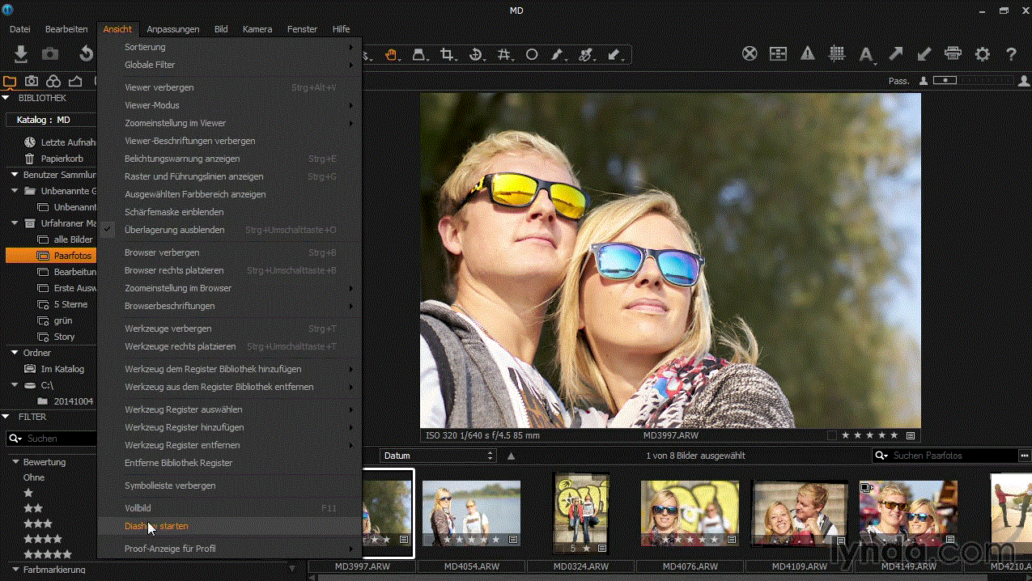Click Viewer verbergen entry

[x=229, y=87]
